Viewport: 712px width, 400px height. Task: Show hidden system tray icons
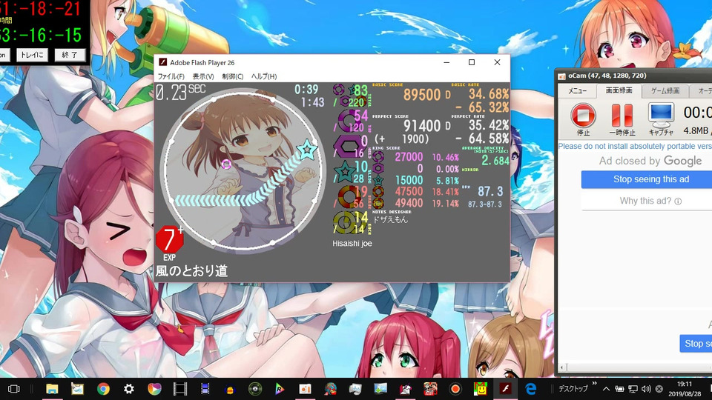pyautogui.click(x=606, y=389)
